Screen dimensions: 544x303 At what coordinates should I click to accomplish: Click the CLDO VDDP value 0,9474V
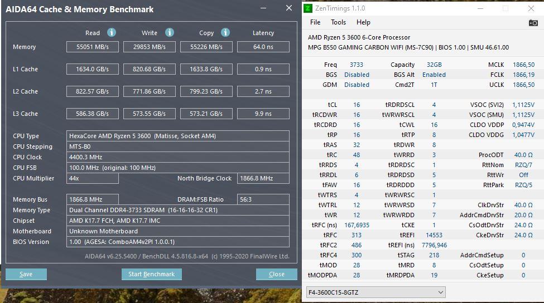[523, 125]
